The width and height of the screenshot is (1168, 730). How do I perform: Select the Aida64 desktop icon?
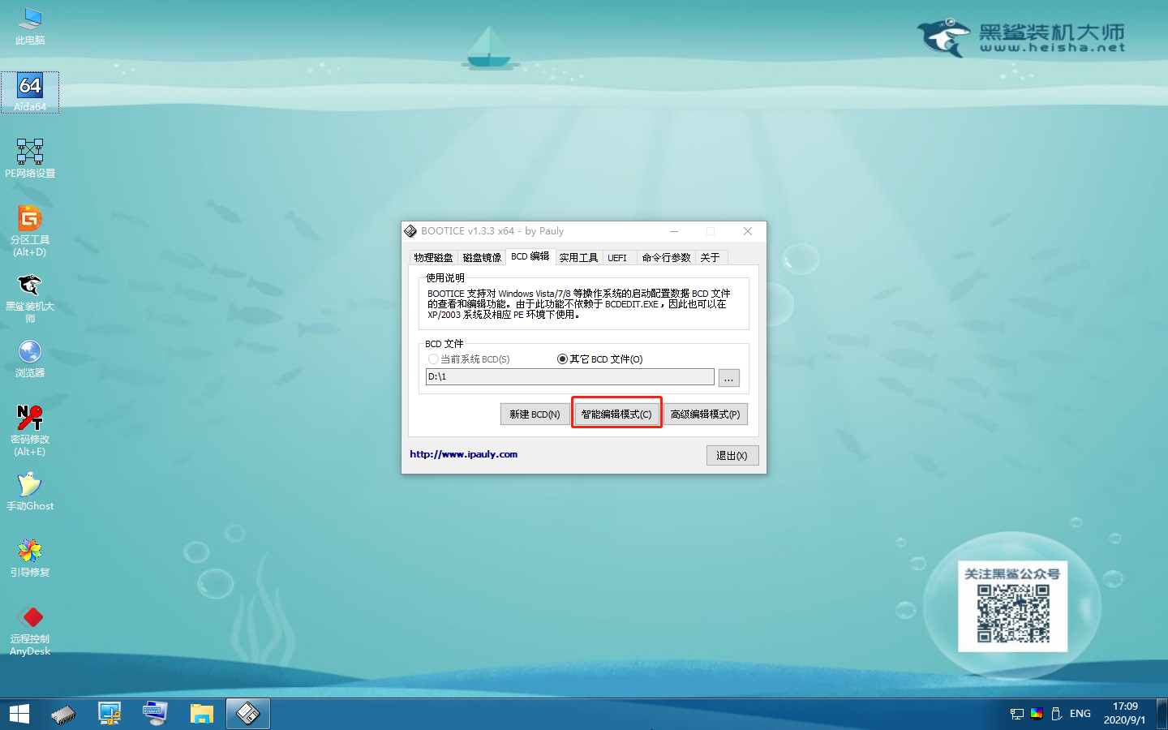pos(30,92)
